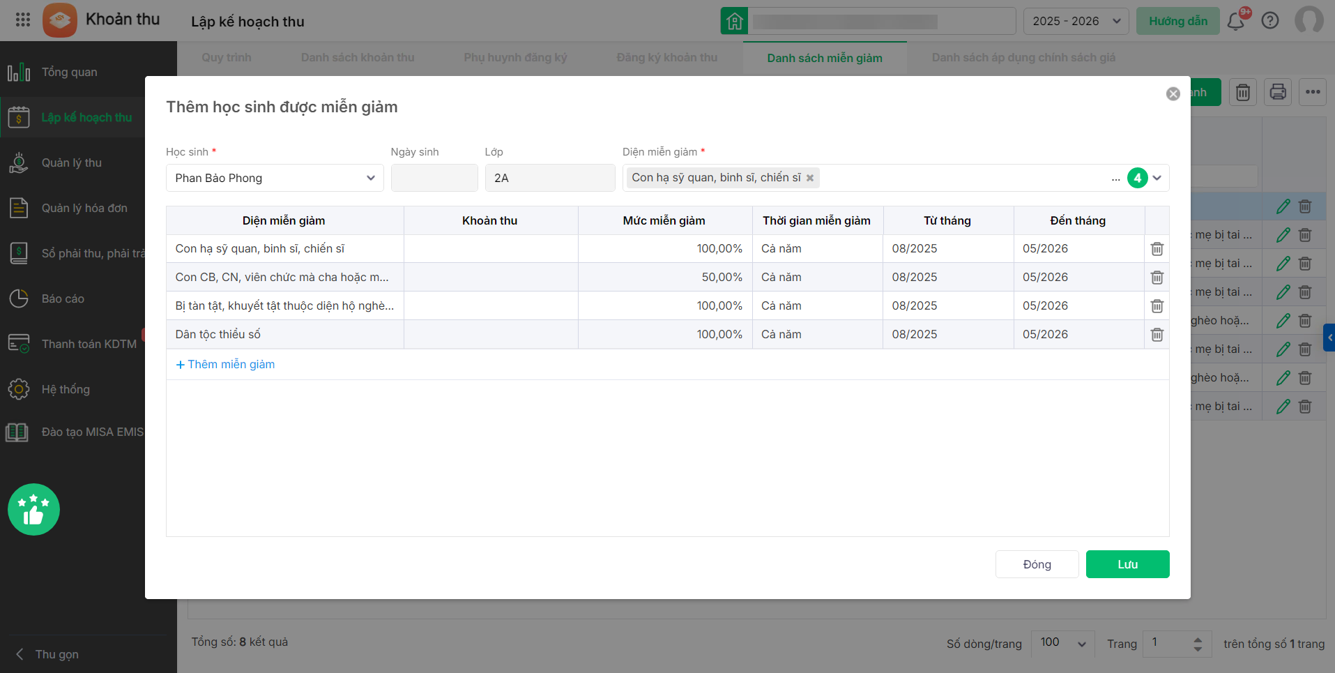Screen dimensions: 1335x673
Task: Click Con CB, CN, viên chức row name cell
Action: pos(285,278)
